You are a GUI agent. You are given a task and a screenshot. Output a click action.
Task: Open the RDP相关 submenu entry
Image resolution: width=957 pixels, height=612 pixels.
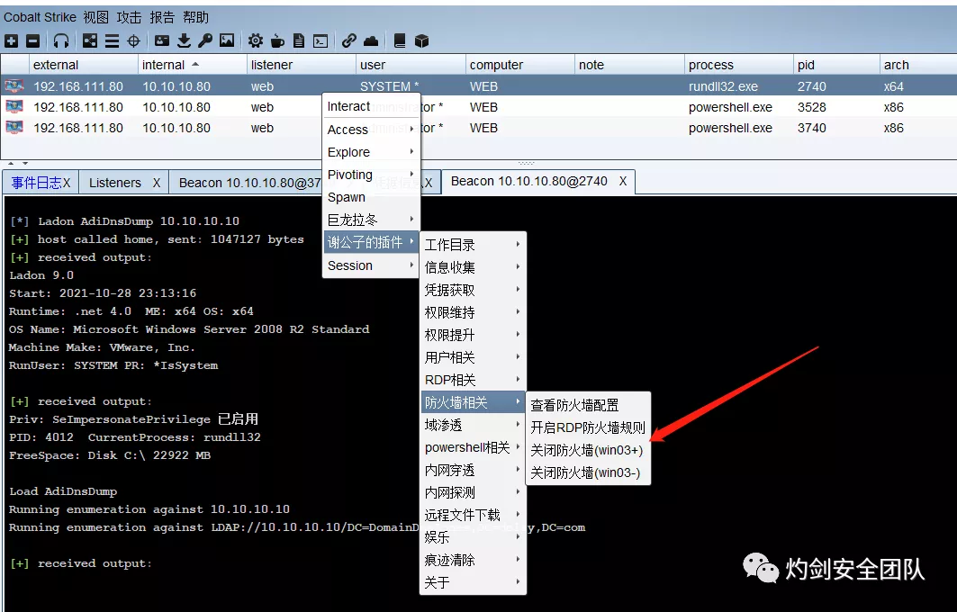pos(473,380)
